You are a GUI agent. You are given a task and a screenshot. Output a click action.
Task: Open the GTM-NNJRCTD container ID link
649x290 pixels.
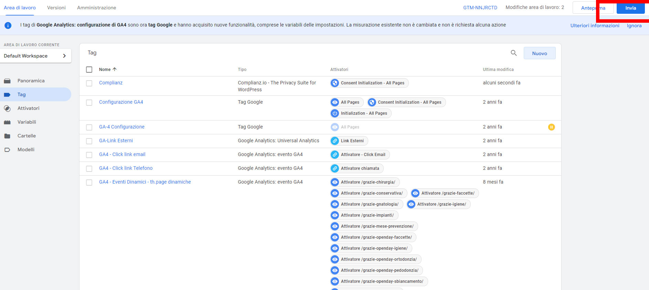[x=480, y=8]
